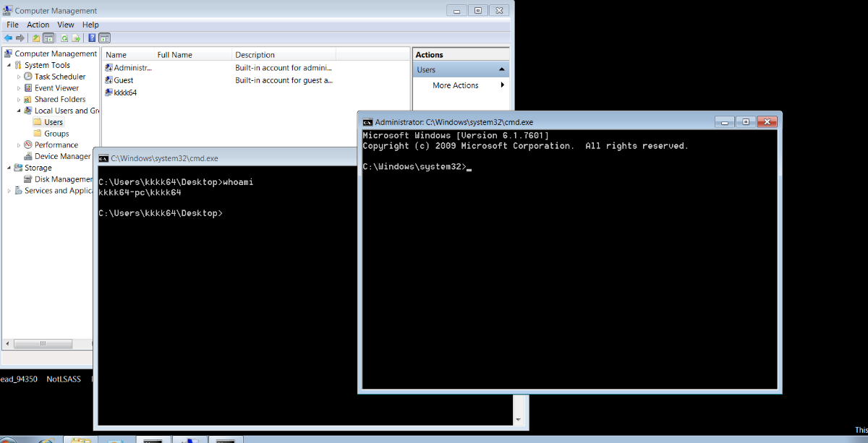Screen dimensions: 868x443
Task: Open the More Actions submenu arrow
Action: coord(503,85)
